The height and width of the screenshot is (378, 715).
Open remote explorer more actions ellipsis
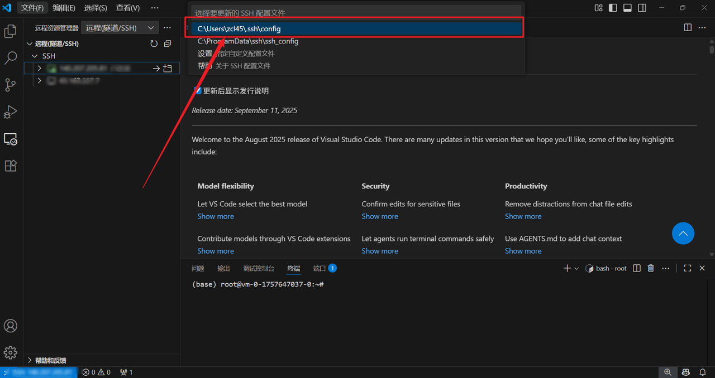[167, 27]
